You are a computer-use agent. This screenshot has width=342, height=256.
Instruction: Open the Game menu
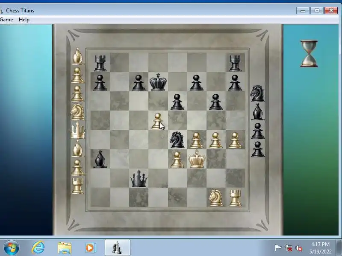tap(6, 20)
